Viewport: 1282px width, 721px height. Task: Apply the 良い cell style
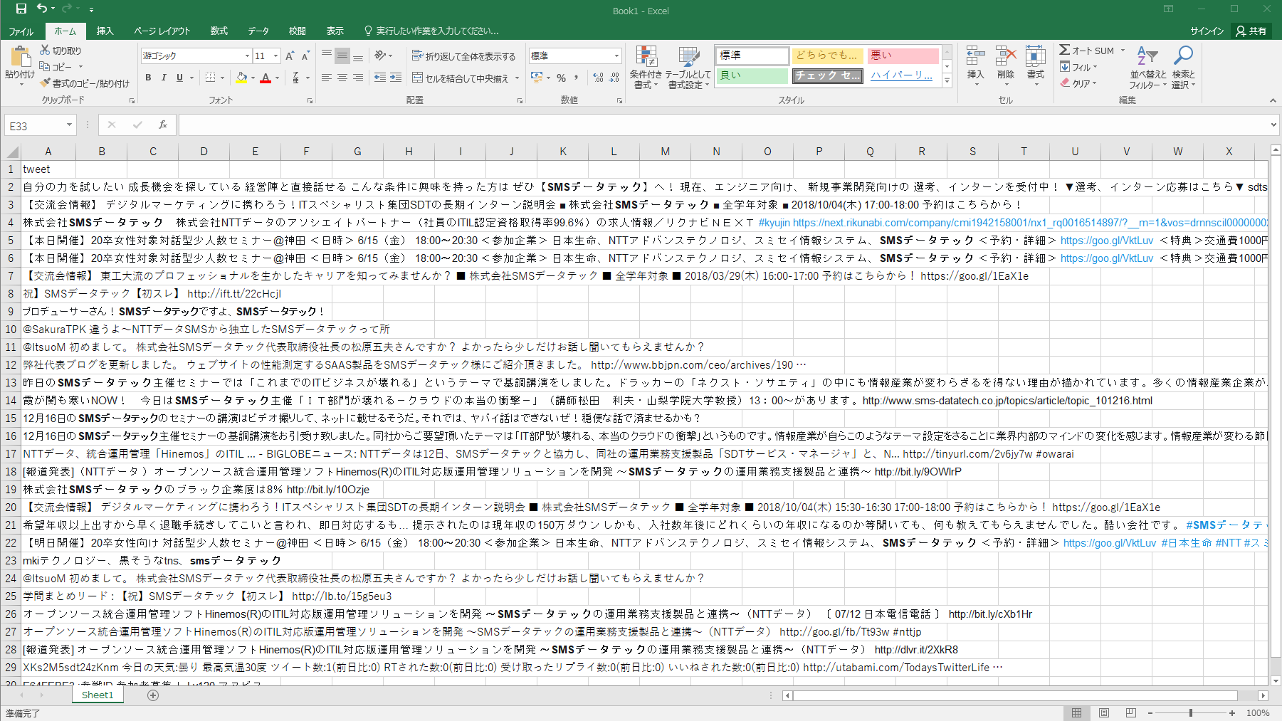pos(752,75)
